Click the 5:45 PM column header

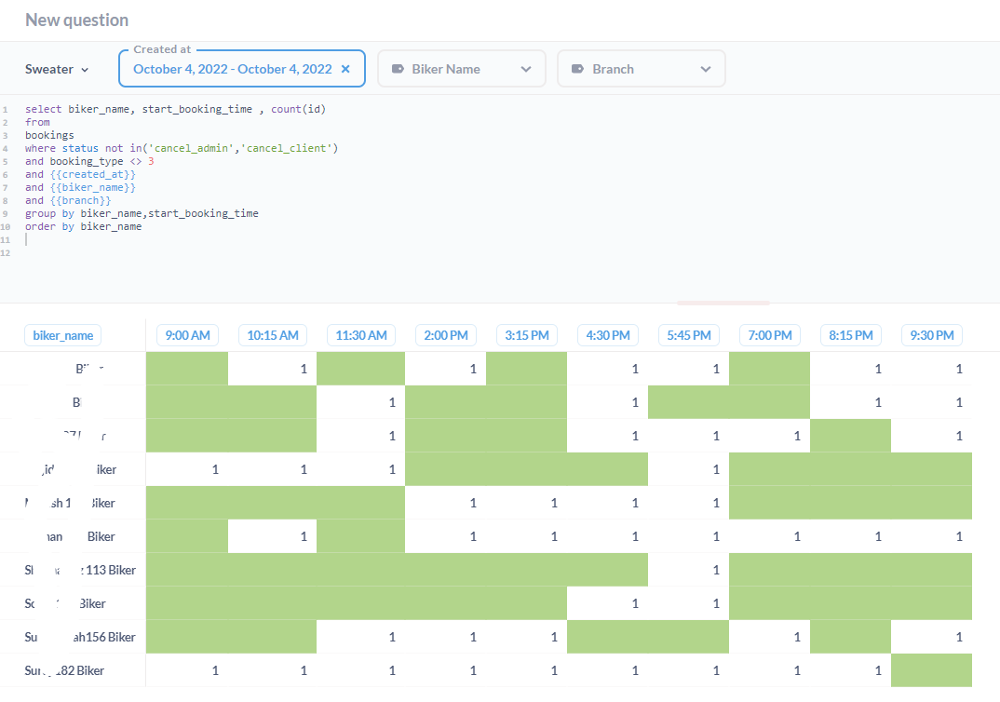pyautogui.click(x=689, y=335)
